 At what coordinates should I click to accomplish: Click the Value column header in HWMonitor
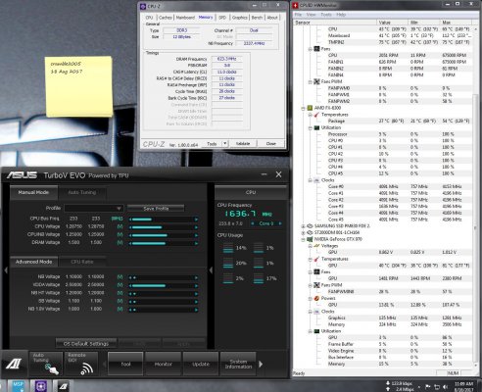tap(392, 23)
